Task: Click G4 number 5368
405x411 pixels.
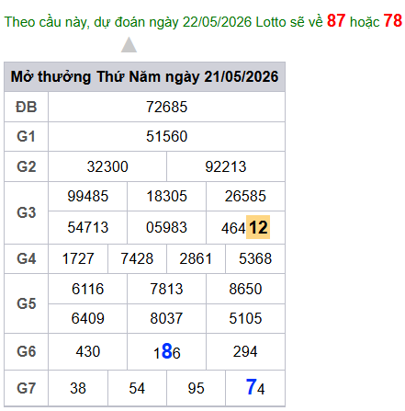Action: tap(255, 258)
